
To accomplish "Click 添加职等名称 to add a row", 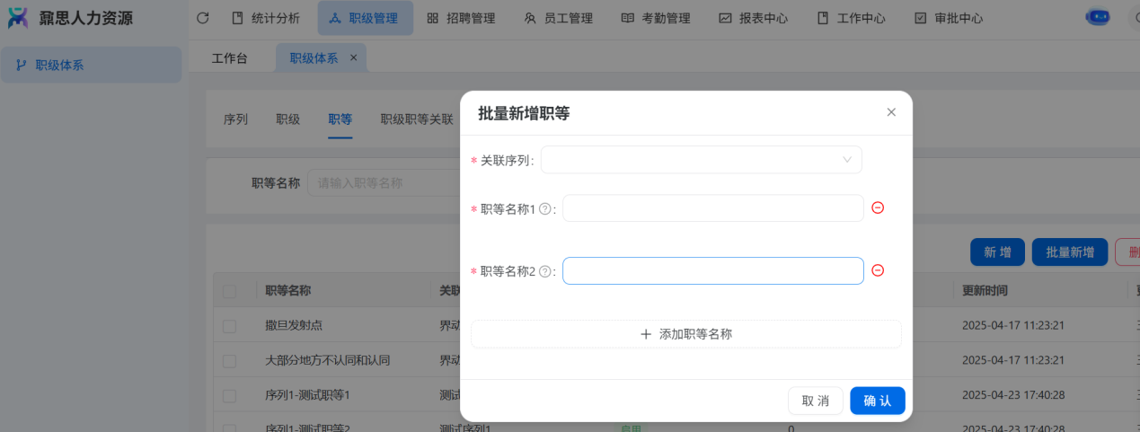I will click(685, 334).
